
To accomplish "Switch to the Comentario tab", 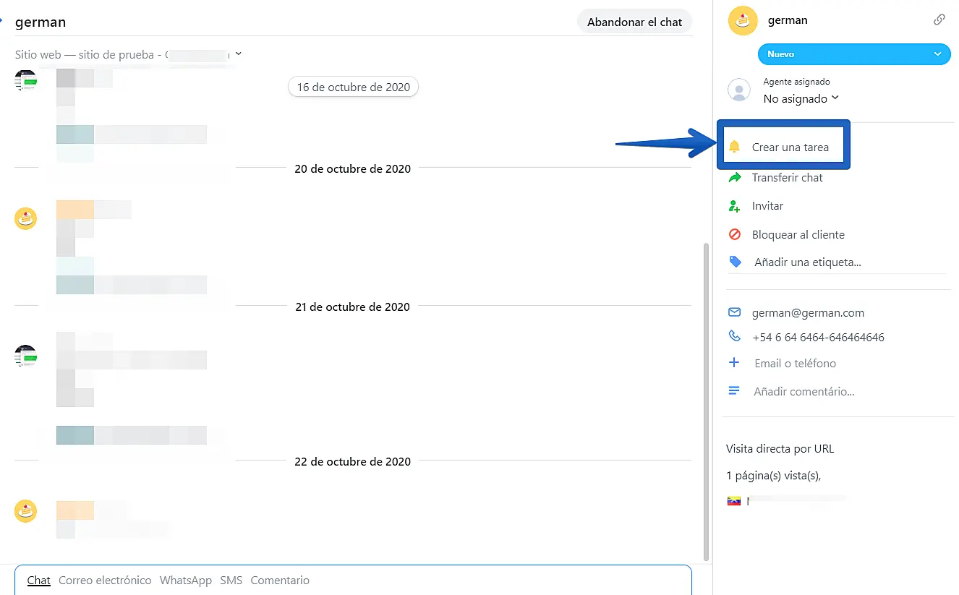I will point(280,581).
